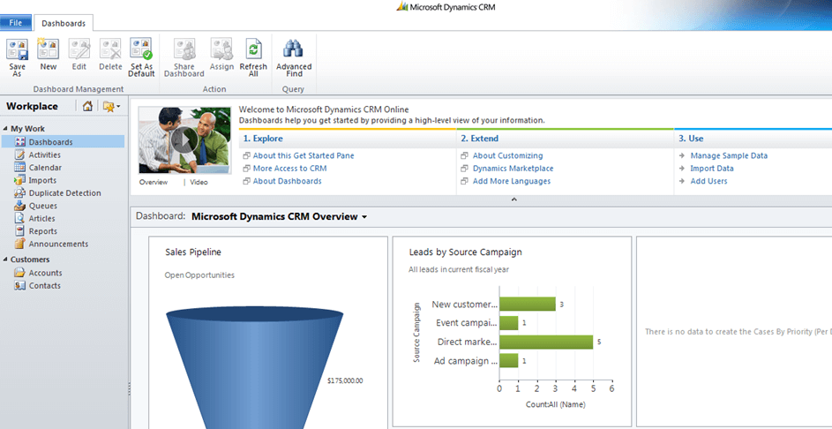Click the 1. Explore section header
Viewport: 832px width, 429px height.
tap(263, 139)
